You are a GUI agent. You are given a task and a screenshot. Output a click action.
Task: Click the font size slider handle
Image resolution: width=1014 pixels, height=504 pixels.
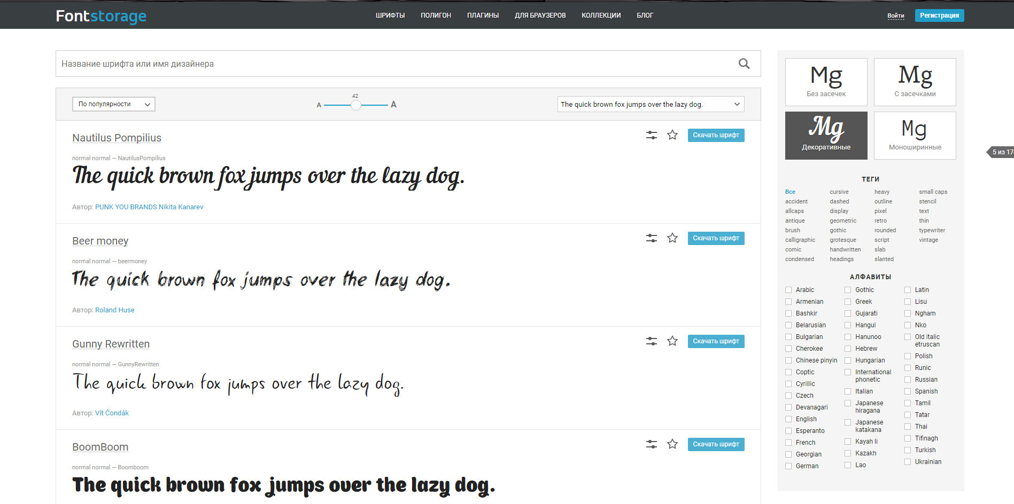[355, 105]
